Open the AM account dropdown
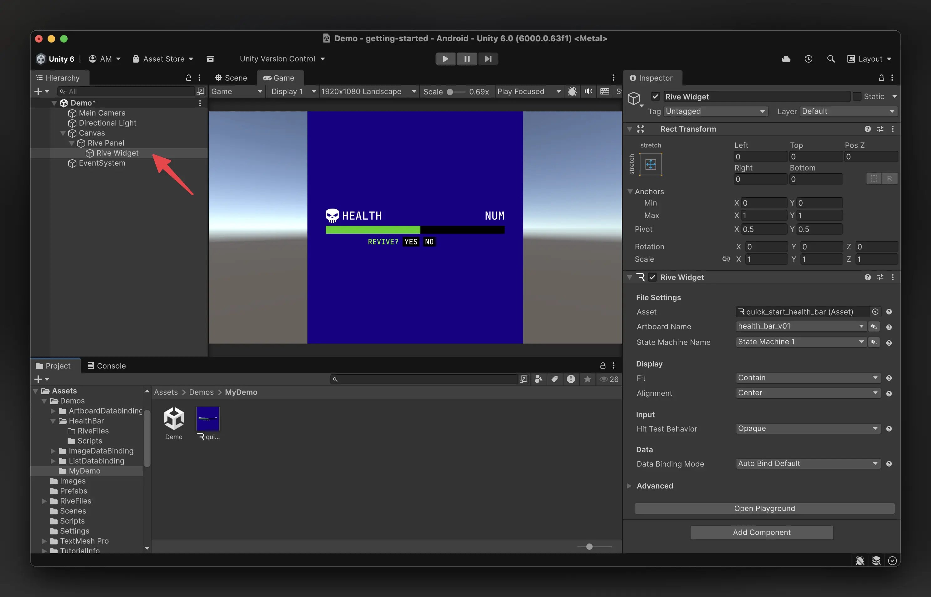The width and height of the screenshot is (931, 597). [x=105, y=59]
